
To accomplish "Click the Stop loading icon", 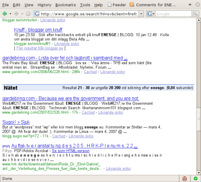I will pyautogui.click(x=28, y=14).
